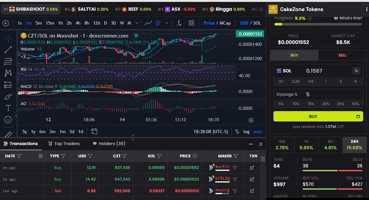
Task: Expand the chart style dropdown arrow
Action: pyautogui.click(x=167, y=23)
